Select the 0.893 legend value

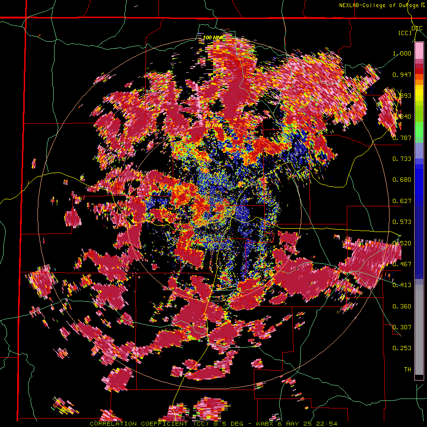[402, 95]
